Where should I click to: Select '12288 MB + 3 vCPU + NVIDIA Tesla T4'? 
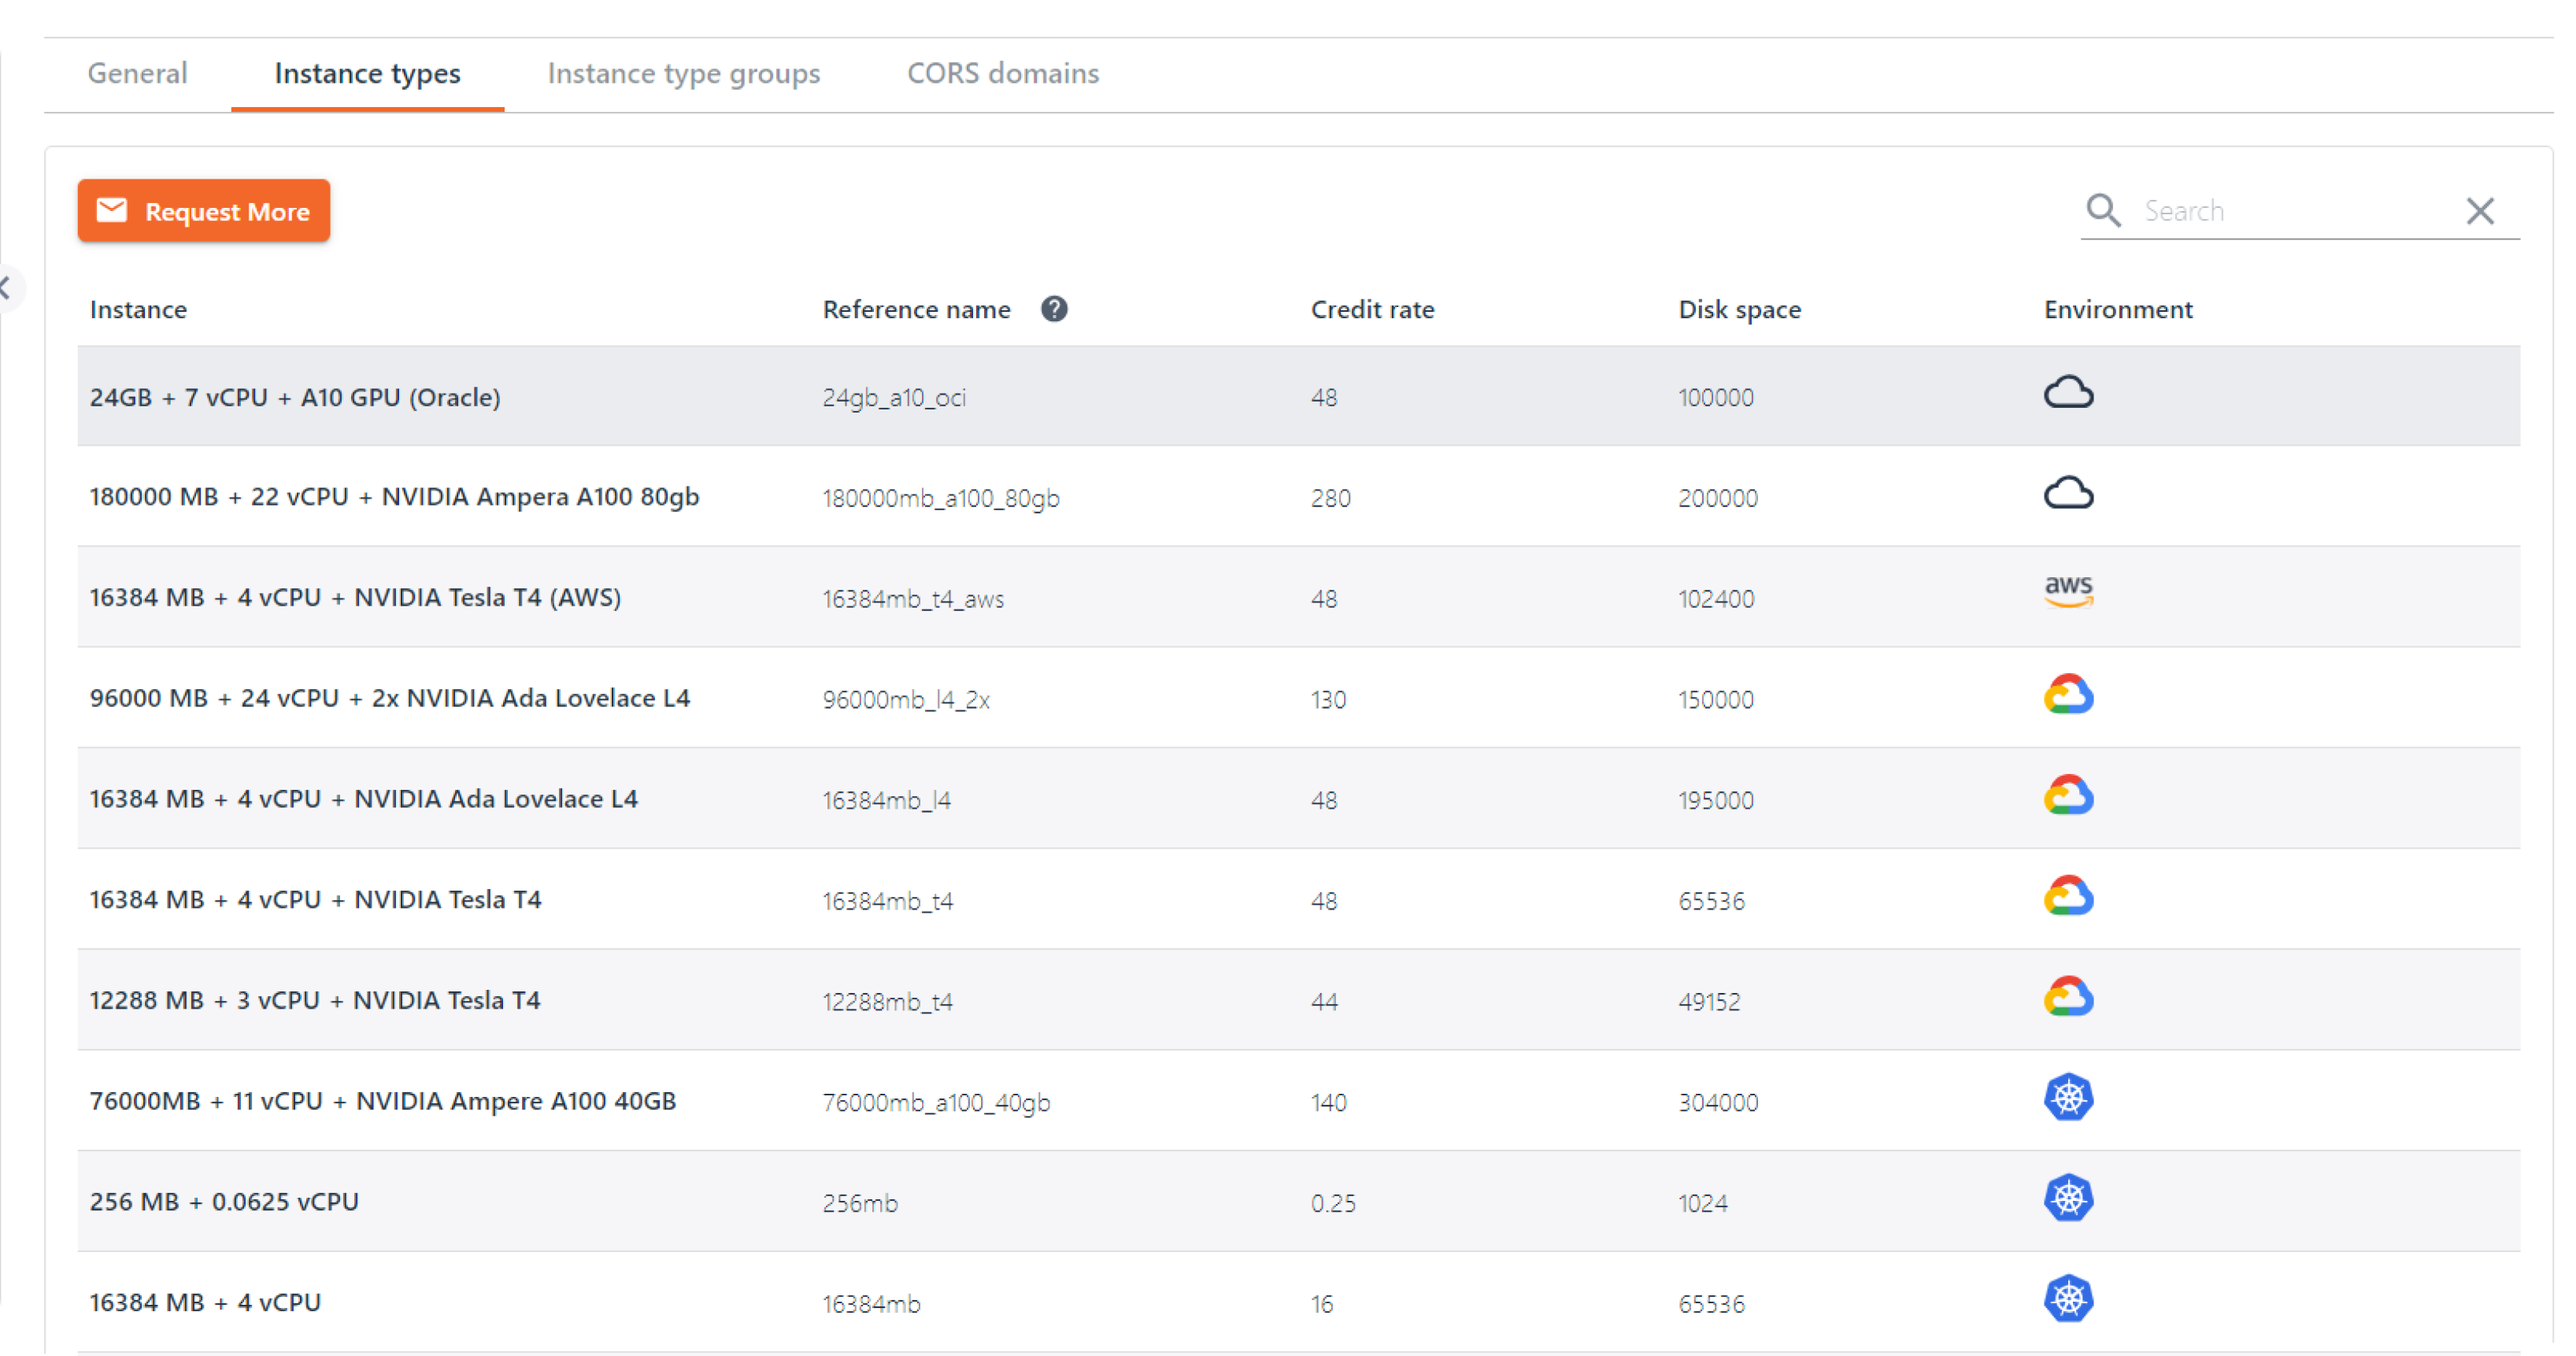point(315,1000)
